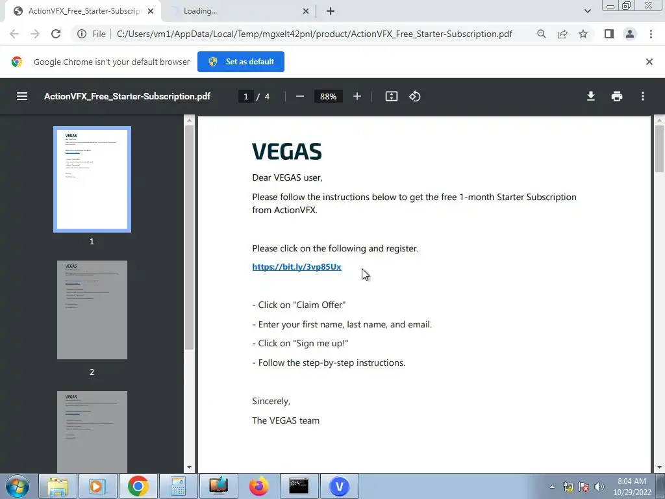
Task: Click thumbnail panel scroll up arrow
Action: [189, 120]
